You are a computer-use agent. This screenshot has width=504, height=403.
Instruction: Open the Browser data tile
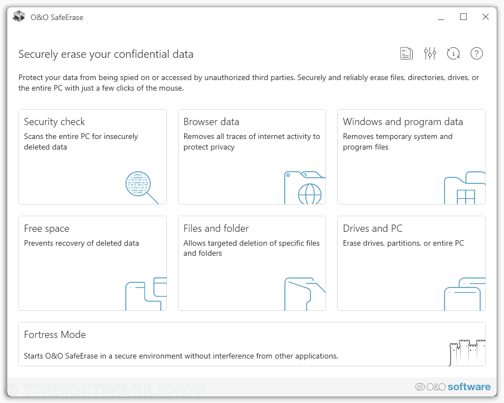[252, 157]
